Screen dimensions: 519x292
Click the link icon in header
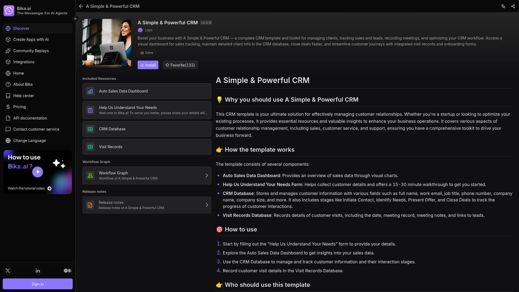click(503, 6)
